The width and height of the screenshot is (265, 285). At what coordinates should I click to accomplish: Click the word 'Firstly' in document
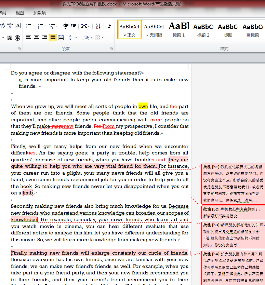point(18,147)
